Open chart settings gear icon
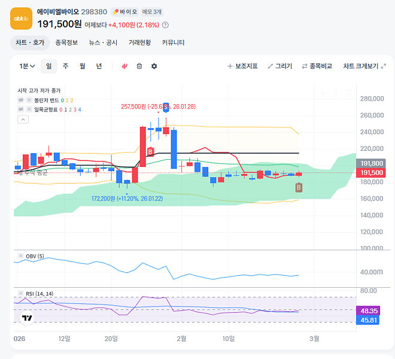Viewport: 395px width, 359px height. click(154, 66)
